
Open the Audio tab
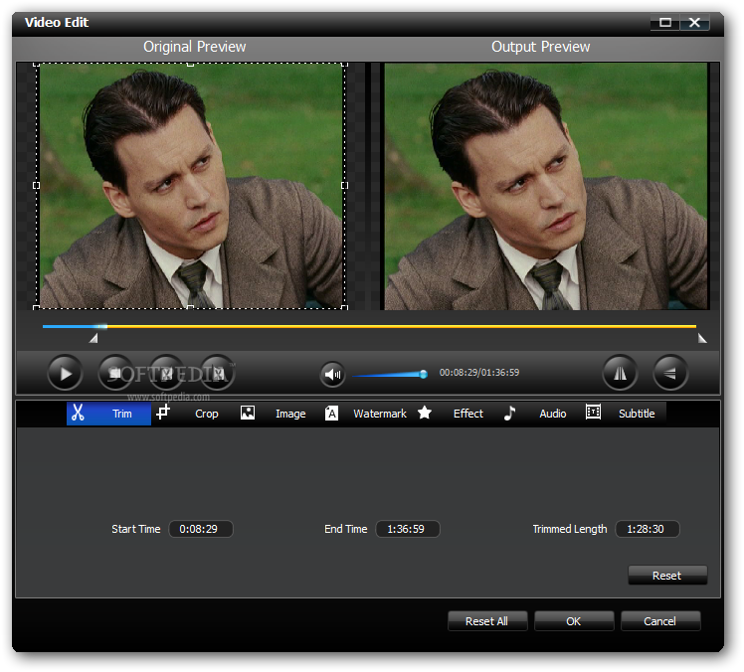pos(540,414)
